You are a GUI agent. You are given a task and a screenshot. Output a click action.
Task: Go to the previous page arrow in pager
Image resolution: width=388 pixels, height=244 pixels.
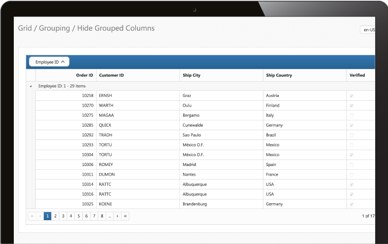point(40,216)
